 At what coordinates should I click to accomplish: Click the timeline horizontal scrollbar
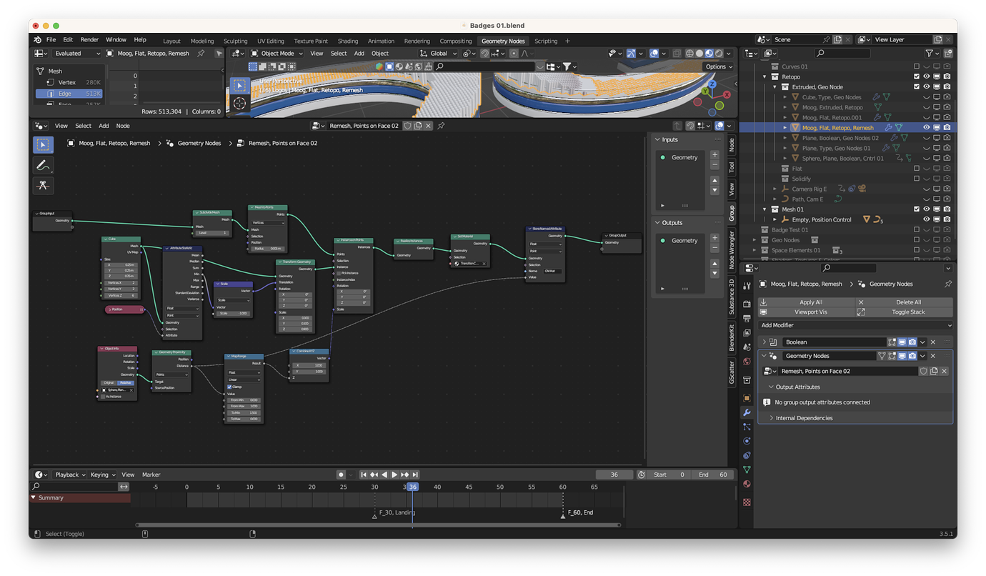point(378,525)
